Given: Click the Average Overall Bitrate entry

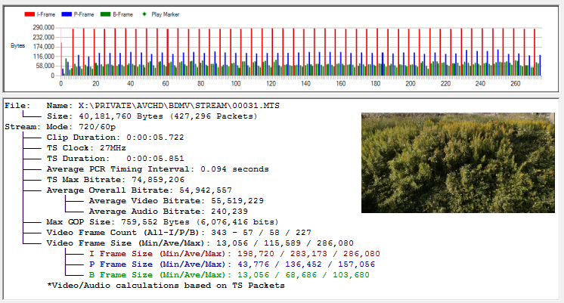Looking at the screenshot, I should (138, 190).
